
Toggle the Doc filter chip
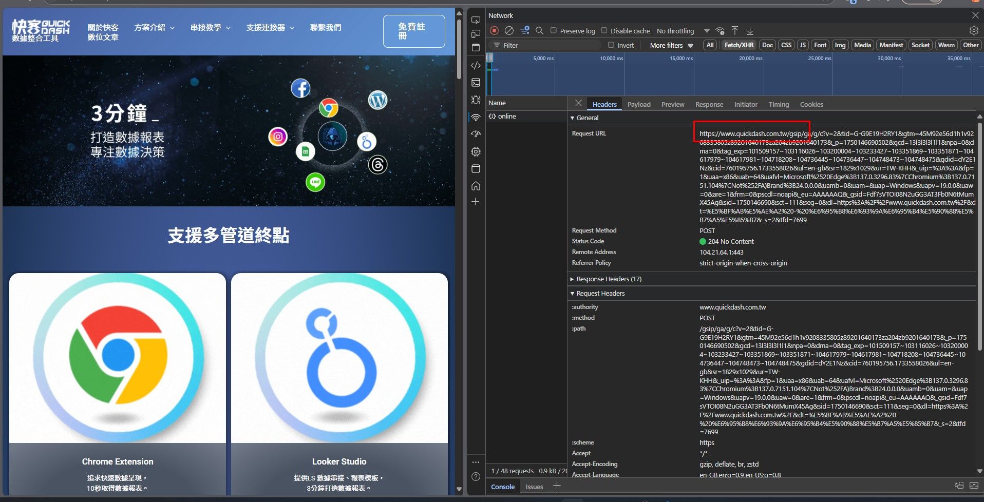pyautogui.click(x=767, y=45)
